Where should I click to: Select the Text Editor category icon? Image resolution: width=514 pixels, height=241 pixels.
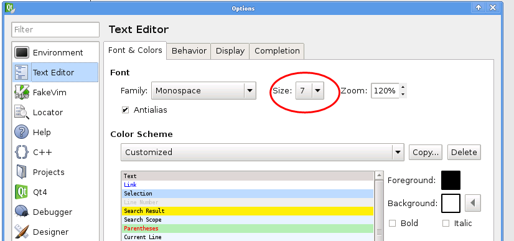coord(22,72)
